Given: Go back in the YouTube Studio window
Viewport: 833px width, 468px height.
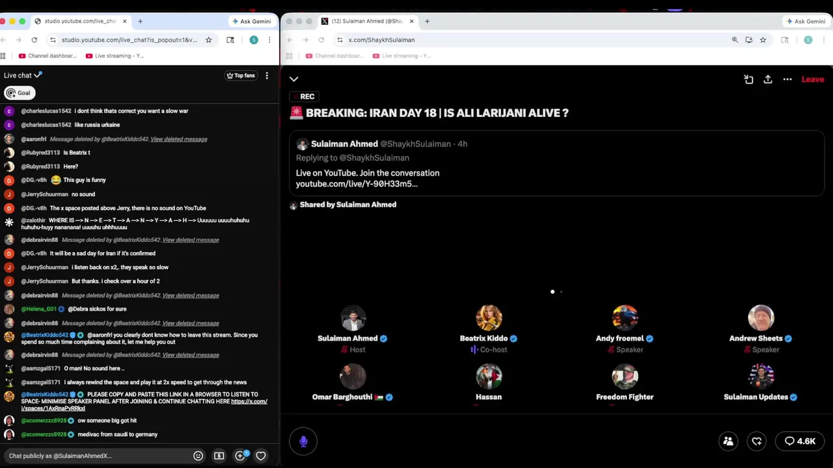Looking at the screenshot, I should point(3,40).
